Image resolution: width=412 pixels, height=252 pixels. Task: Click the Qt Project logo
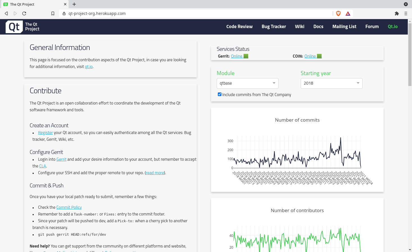(22, 27)
